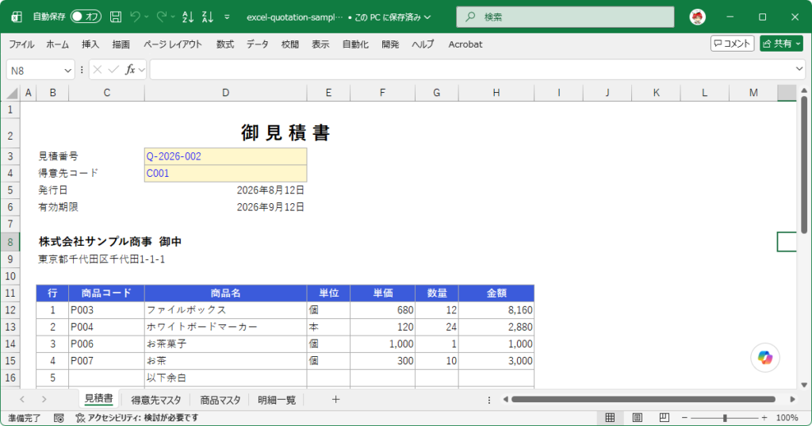812x426 pixels.
Task: Click the 共有 share button
Action: (781, 44)
